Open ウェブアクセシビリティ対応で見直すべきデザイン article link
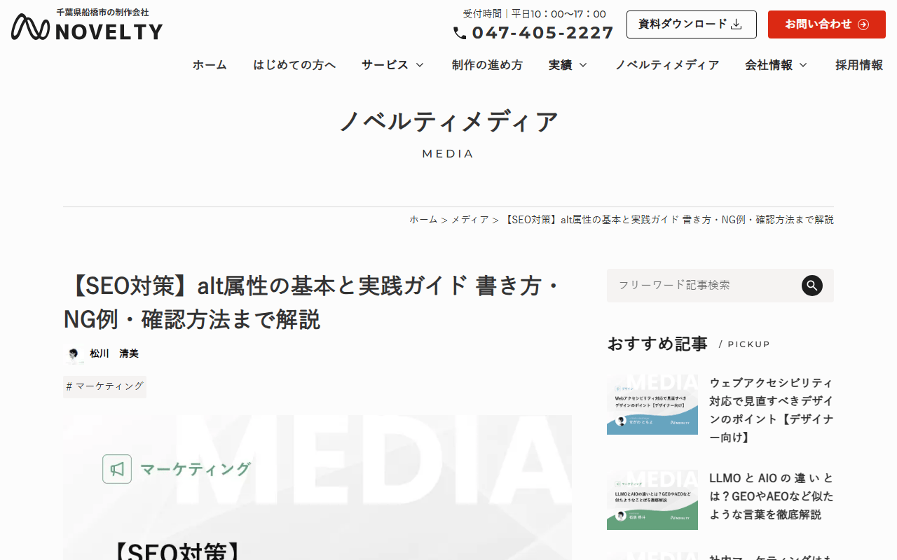 tap(772, 410)
